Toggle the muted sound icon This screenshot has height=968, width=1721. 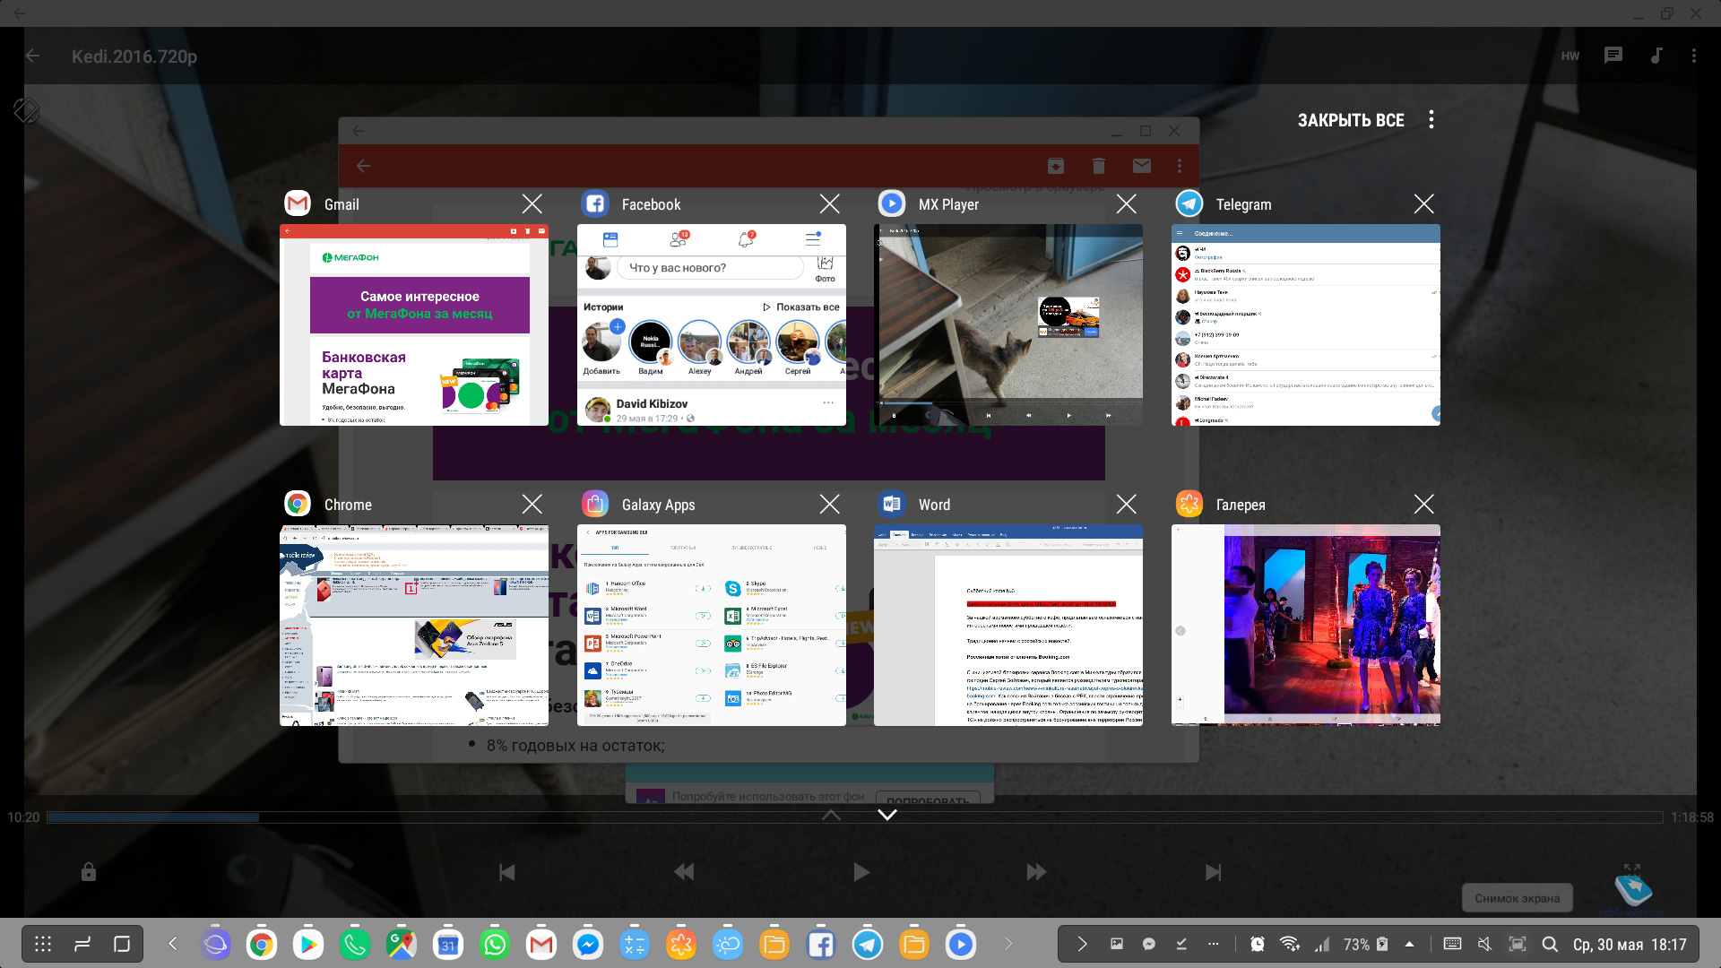click(1484, 944)
